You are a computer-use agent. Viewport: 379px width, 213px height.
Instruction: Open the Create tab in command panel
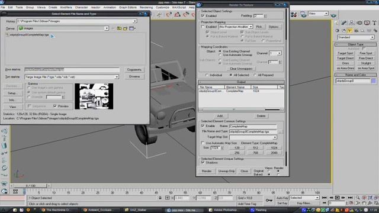tap(336, 23)
